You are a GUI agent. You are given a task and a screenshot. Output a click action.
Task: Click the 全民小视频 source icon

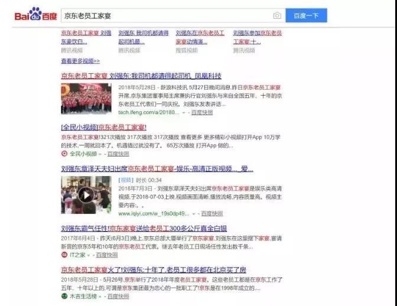[x=64, y=154]
